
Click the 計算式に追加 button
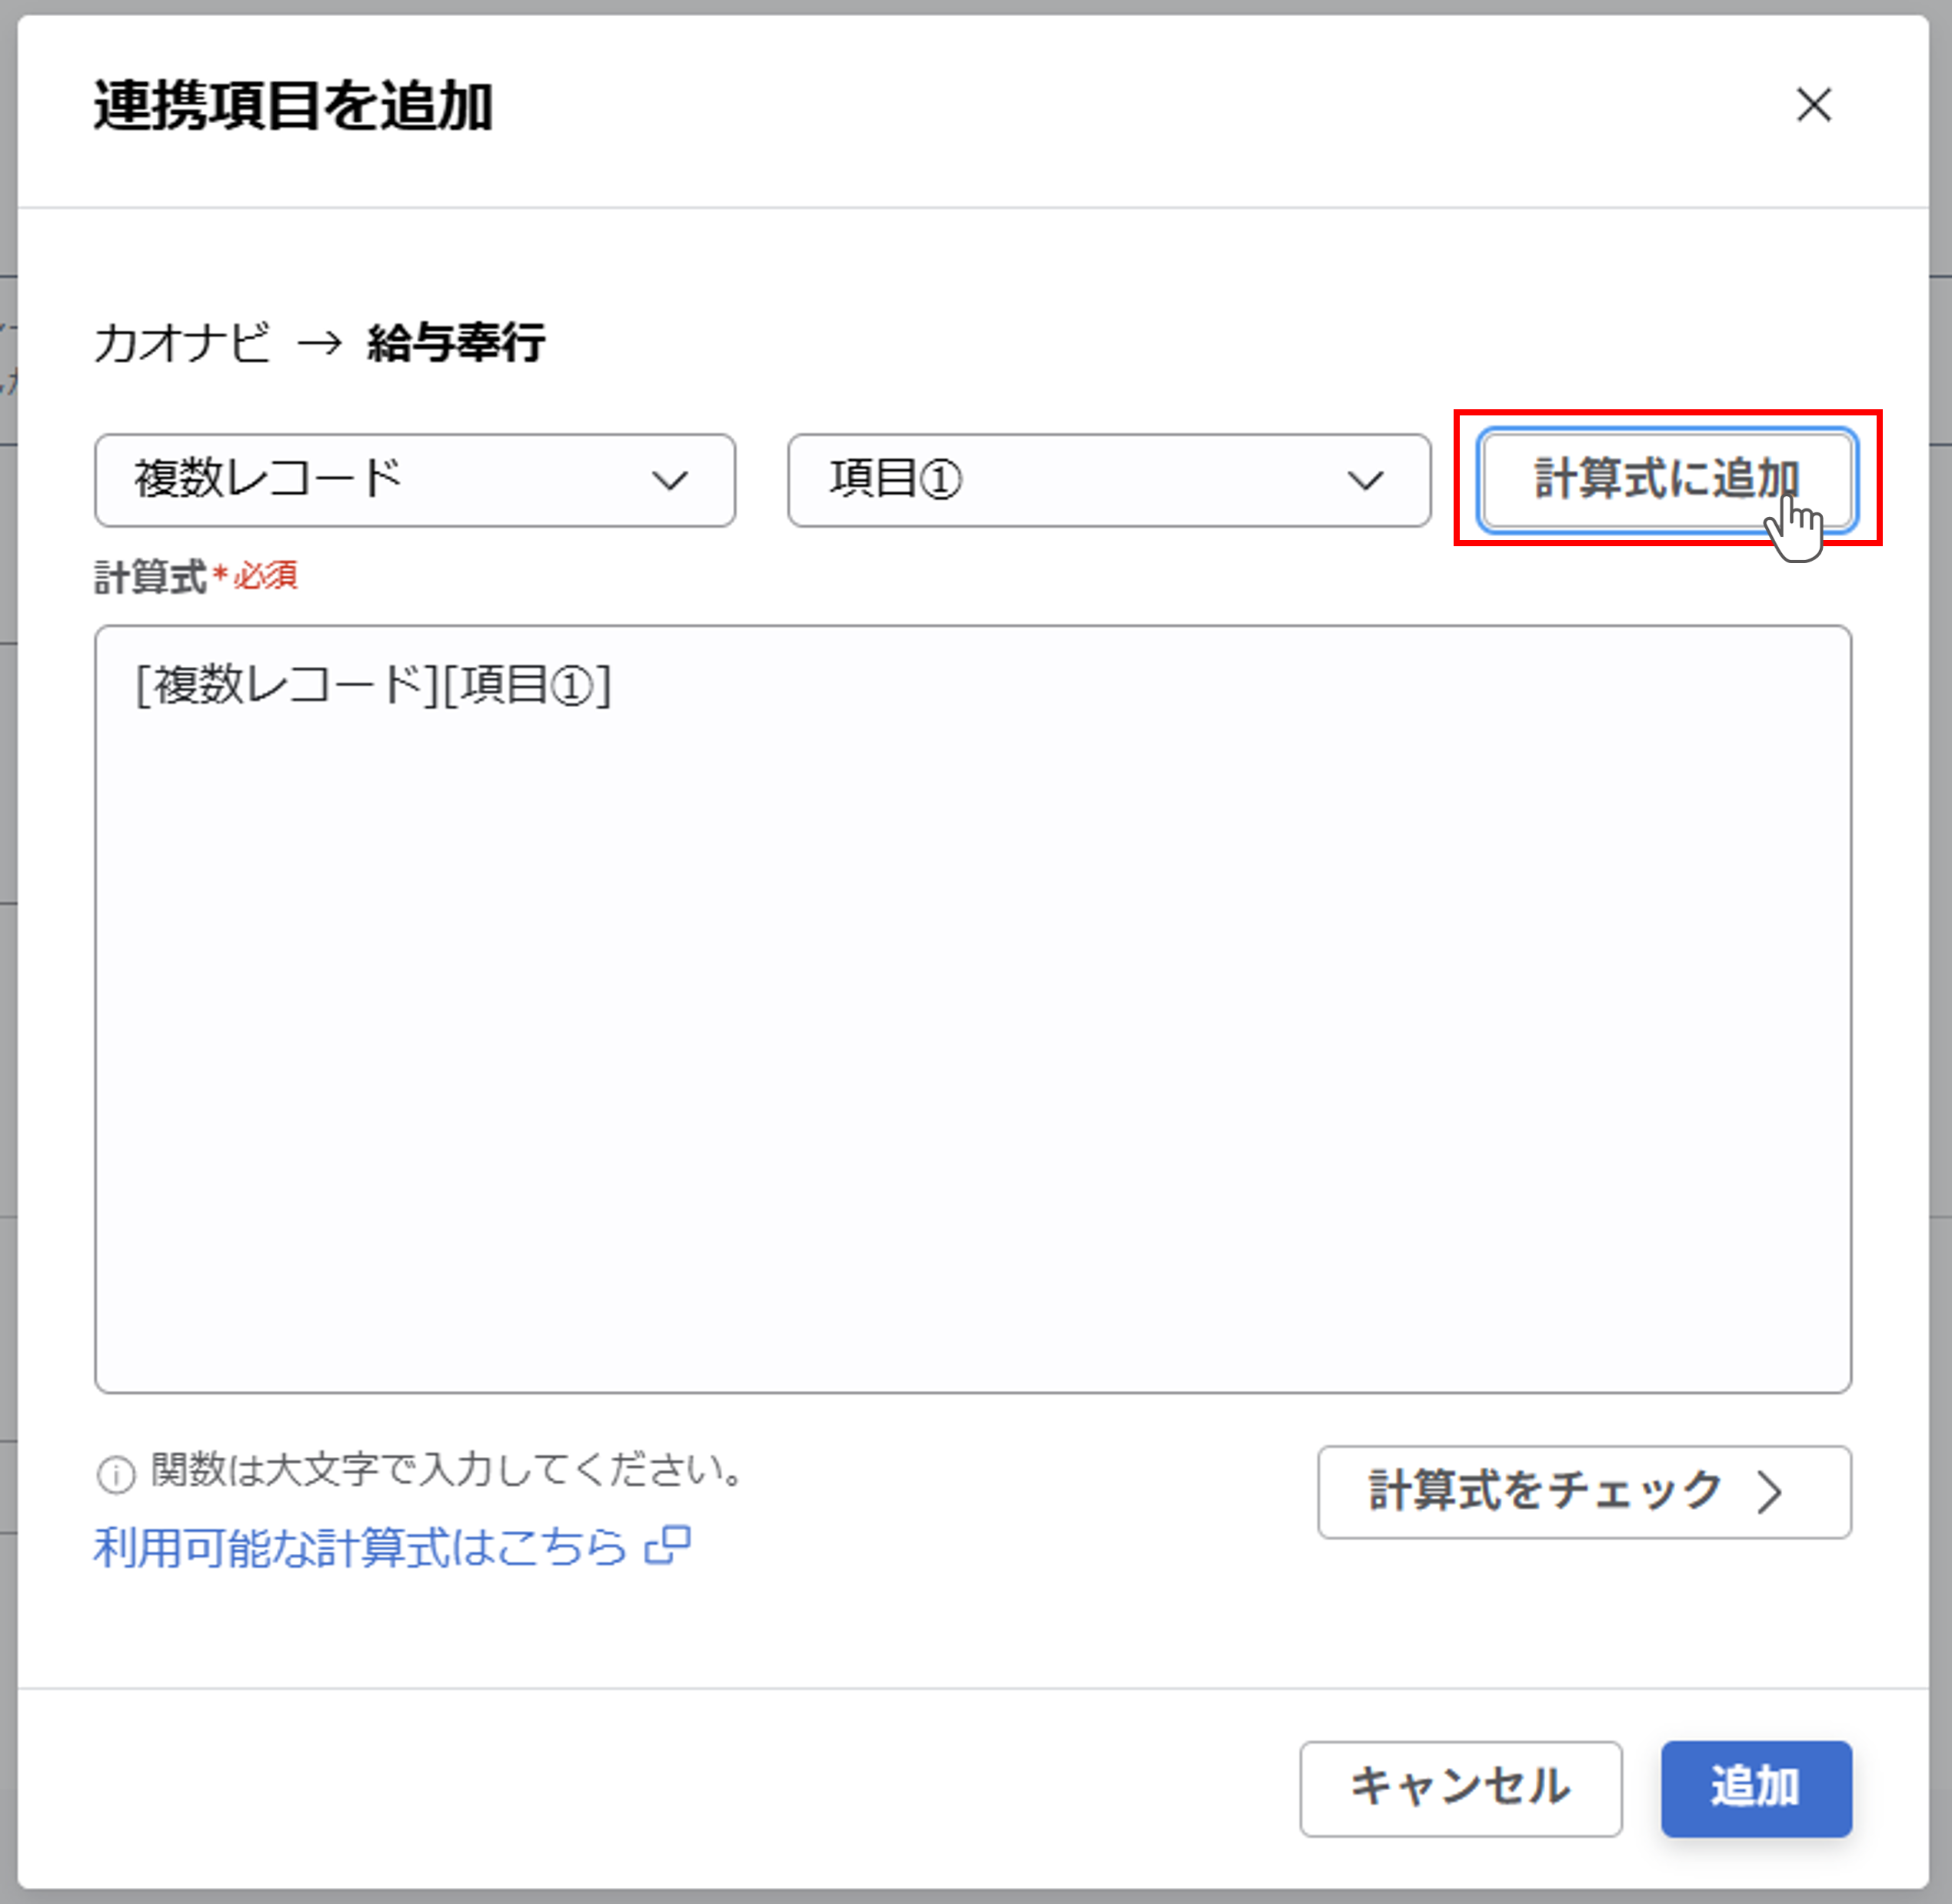point(1668,479)
